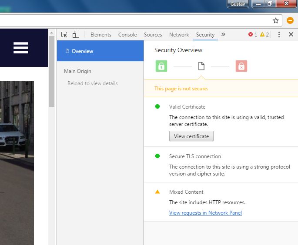Switch to the Elements tab
The width and height of the screenshot is (298, 245).
point(100,35)
